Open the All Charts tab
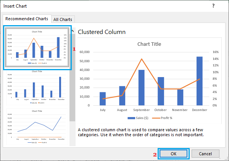 click(63, 19)
